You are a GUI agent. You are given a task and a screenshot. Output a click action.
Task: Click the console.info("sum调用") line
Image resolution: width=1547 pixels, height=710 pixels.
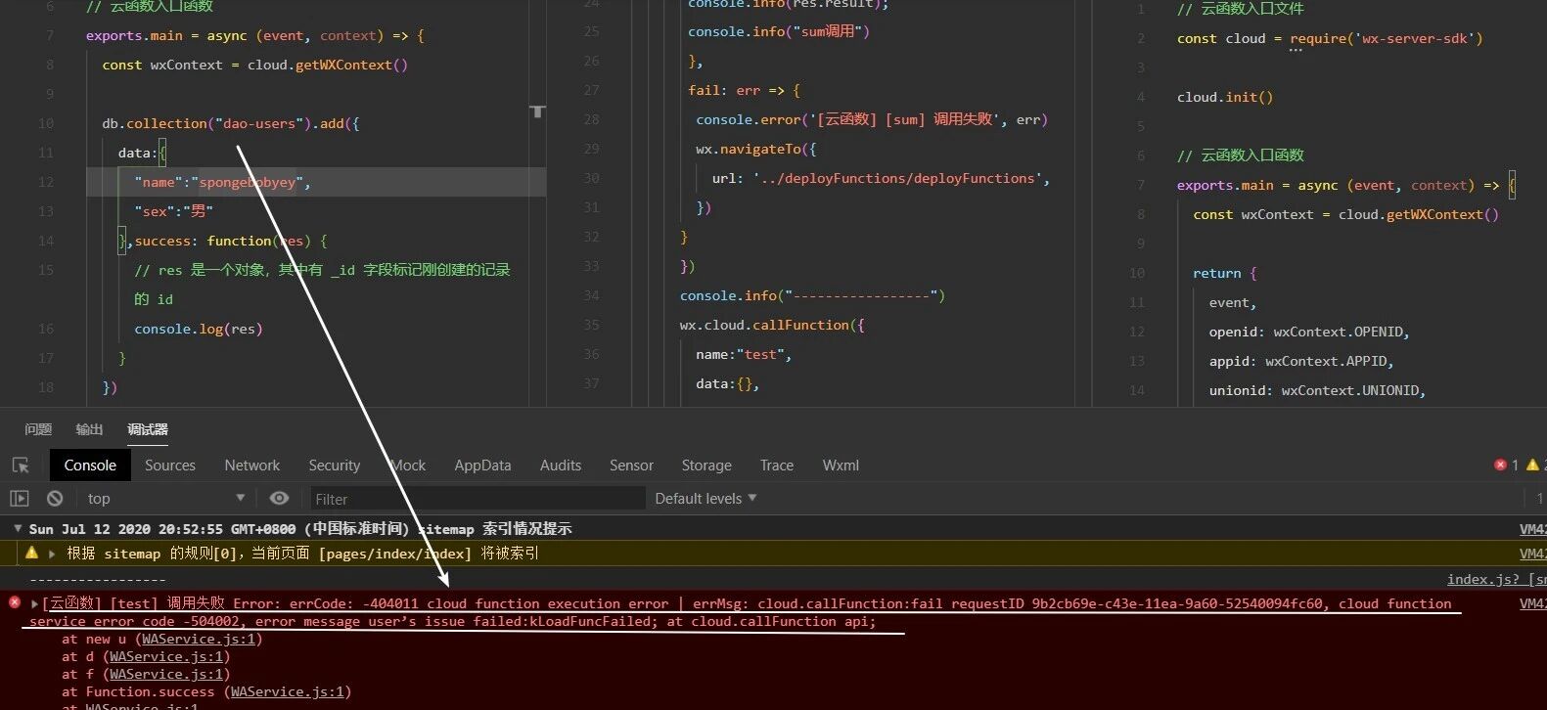779,32
